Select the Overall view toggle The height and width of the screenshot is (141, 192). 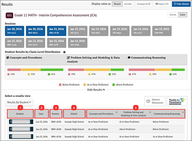(x=173, y=15)
